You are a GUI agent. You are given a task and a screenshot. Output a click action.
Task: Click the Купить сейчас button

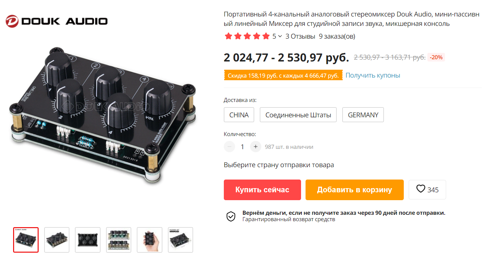click(x=262, y=190)
